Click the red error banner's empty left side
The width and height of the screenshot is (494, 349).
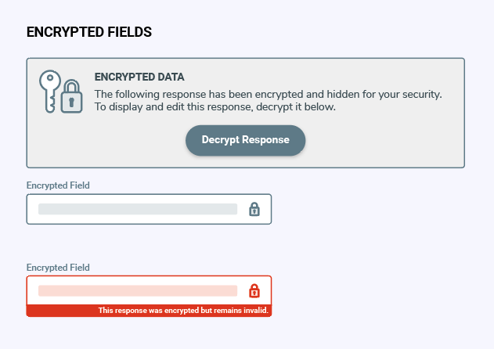click(x=61, y=311)
